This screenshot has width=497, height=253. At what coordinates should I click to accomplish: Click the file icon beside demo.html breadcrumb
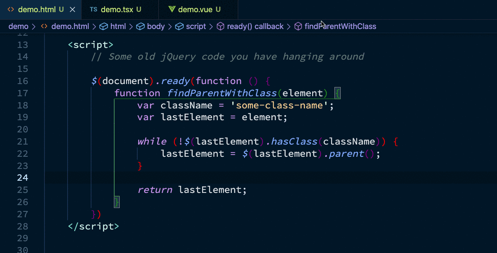pos(44,26)
